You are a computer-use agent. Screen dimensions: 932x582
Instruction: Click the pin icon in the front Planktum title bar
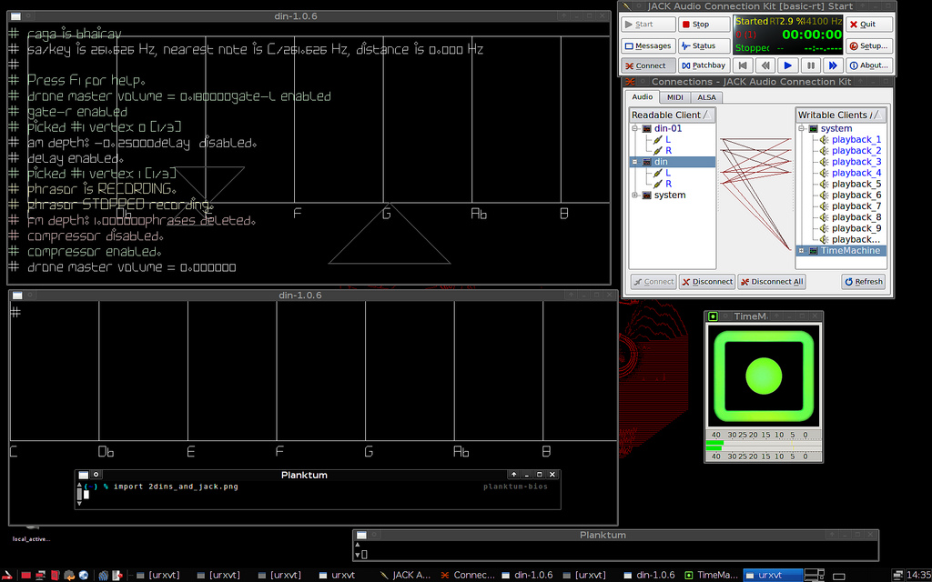pos(96,475)
